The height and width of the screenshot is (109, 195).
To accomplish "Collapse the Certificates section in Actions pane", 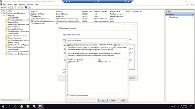I will click(x=193, y=14).
